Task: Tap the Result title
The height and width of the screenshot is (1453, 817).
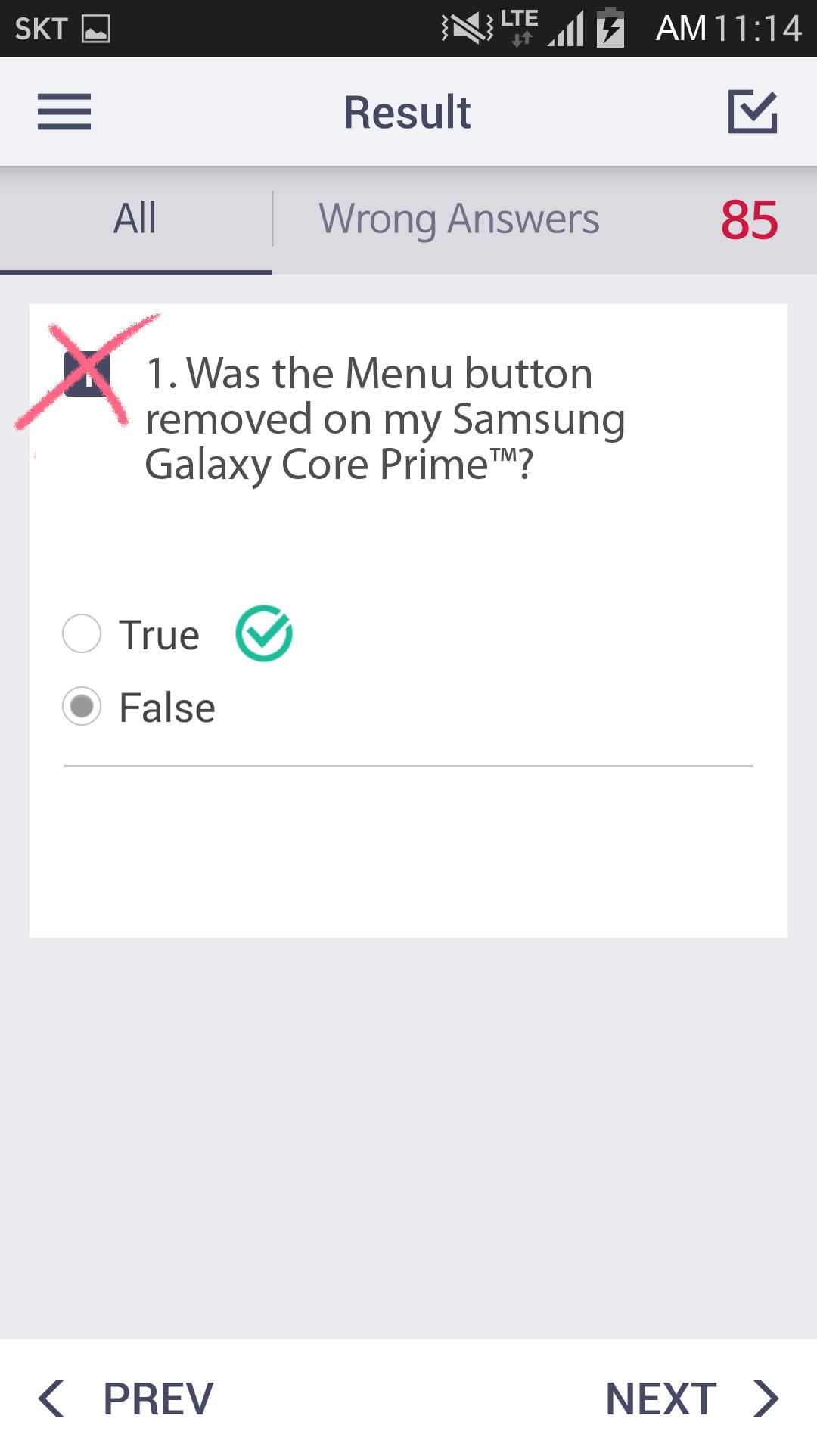Action: point(407,112)
